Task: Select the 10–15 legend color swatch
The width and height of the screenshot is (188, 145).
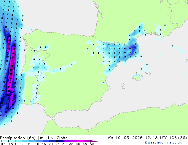Action: pyautogui.click(x=39, y=141)
